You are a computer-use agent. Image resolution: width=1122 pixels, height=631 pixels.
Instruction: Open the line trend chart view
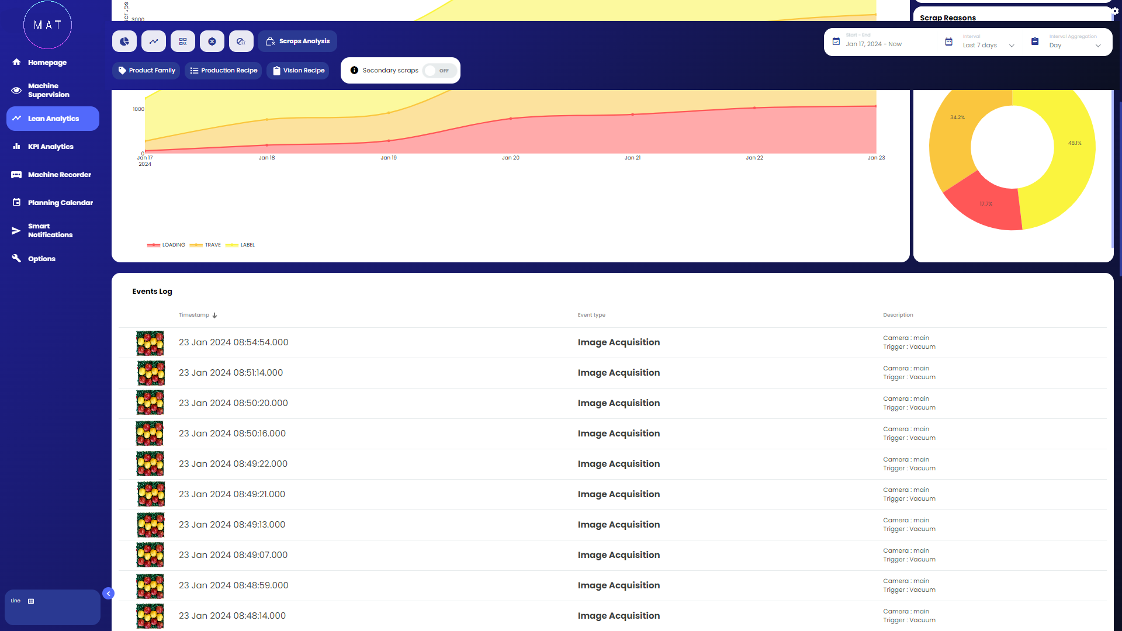pyautogui.click(x=154, y=41)
